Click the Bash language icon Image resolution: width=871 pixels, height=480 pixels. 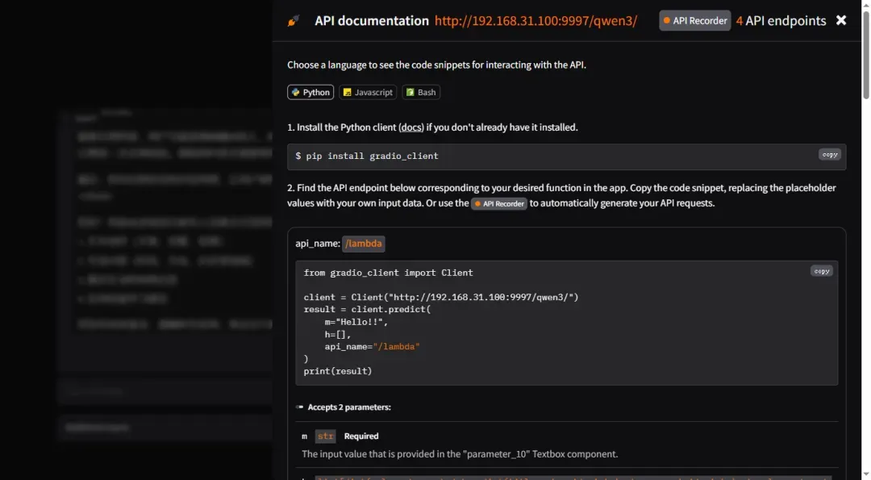[x=410, y=93]
